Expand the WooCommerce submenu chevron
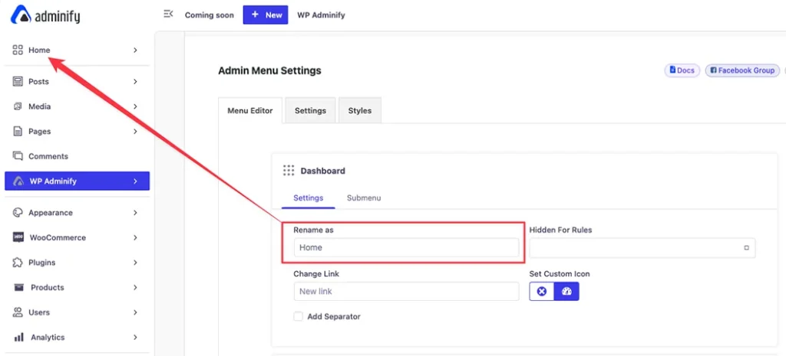Screen dimensions: 786x356 pyautogui.click(x=135, y=237)
